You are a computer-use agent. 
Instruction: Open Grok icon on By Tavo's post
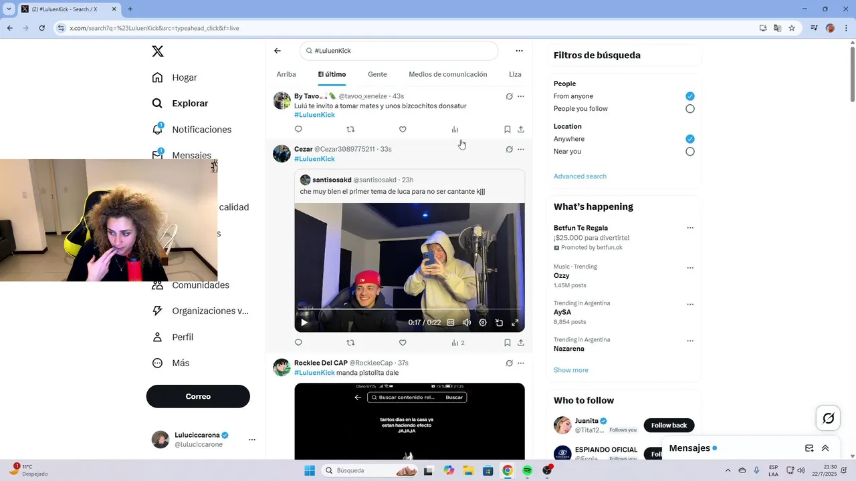pyautogui.click(x=509, y=96)
